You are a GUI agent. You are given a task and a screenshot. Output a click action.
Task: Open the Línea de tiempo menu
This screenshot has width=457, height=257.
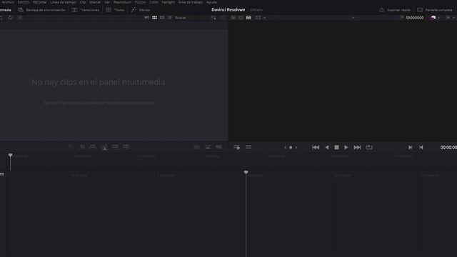click(x=64, y=2)
